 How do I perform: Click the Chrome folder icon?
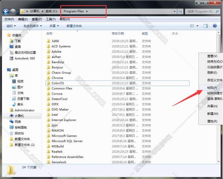[x=48, y=78]
